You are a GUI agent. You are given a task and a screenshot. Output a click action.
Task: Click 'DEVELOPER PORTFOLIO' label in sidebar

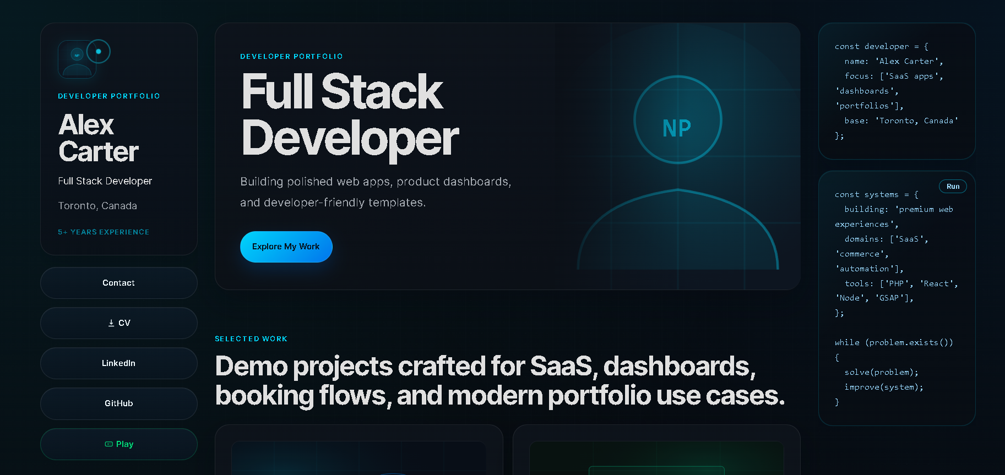tap(109, 96)
